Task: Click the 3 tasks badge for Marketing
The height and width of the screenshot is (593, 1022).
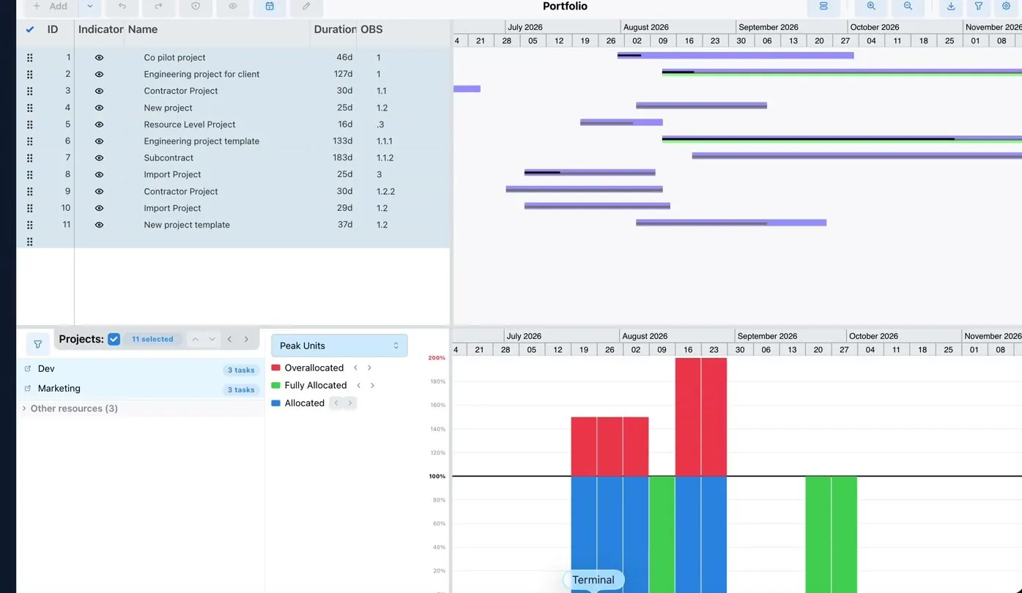Action: pyautogui.click(x=241, y=390)
